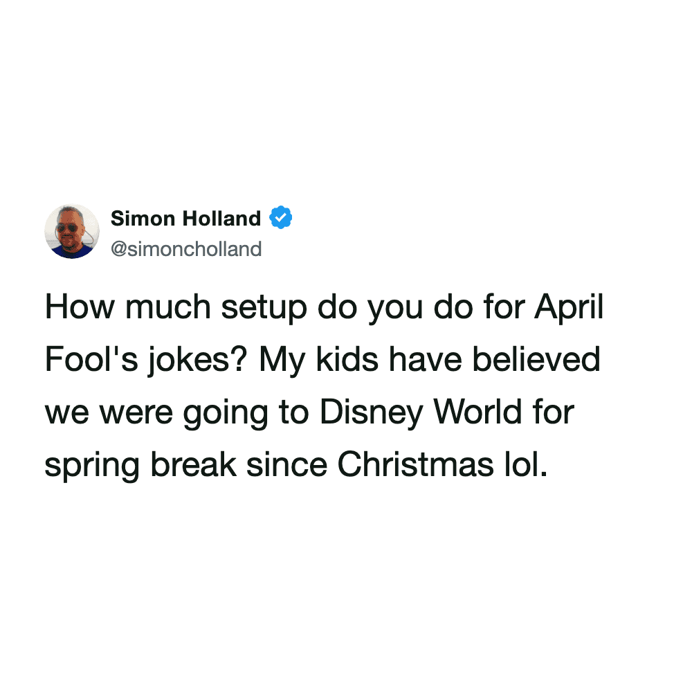692x692 pixels.
Task: Open the @simoncholland handle link
Action: coord(186,249)
